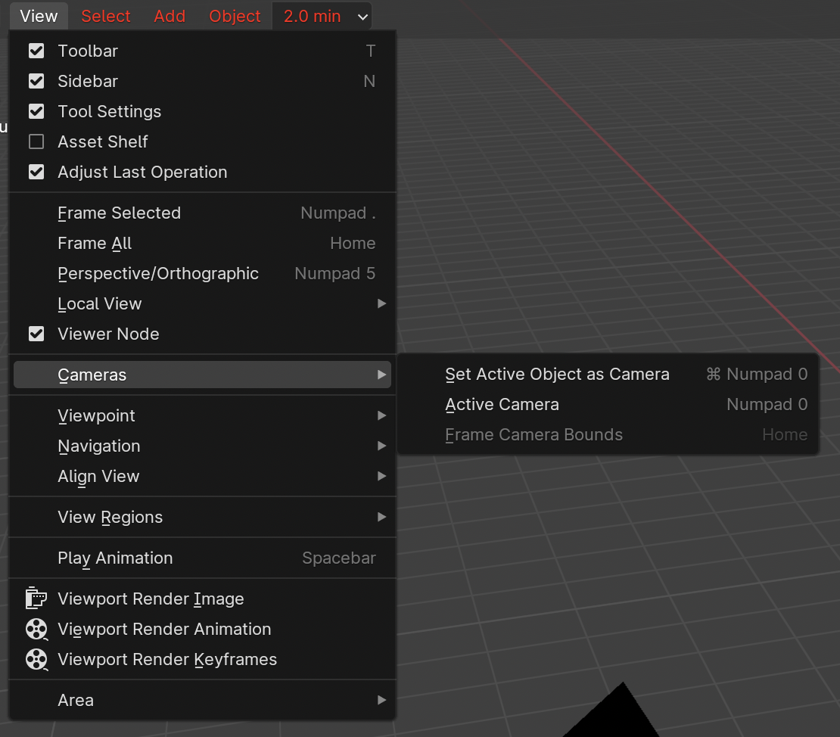This screenshot has width=840, height=737.
Task: Click the Viewport Render Animation reel icon
Action: tap(36, 629)
